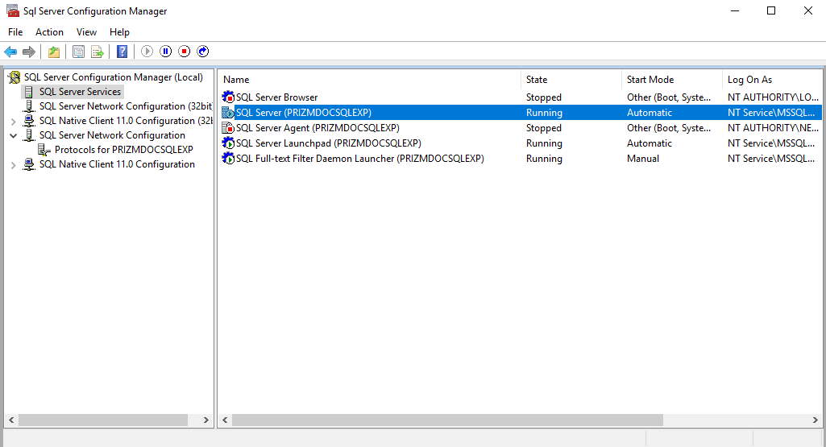The height and width of the screenshot is (447, 826).
Task: Select the SQL Server Network Configuration label
Action: (x=112, y=135)
